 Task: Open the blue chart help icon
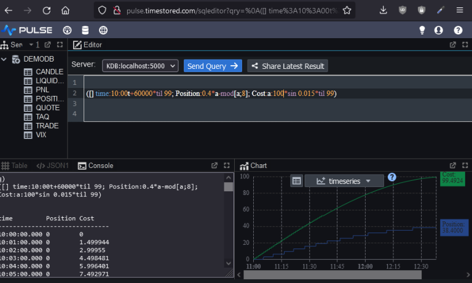(x=392, y=177)
